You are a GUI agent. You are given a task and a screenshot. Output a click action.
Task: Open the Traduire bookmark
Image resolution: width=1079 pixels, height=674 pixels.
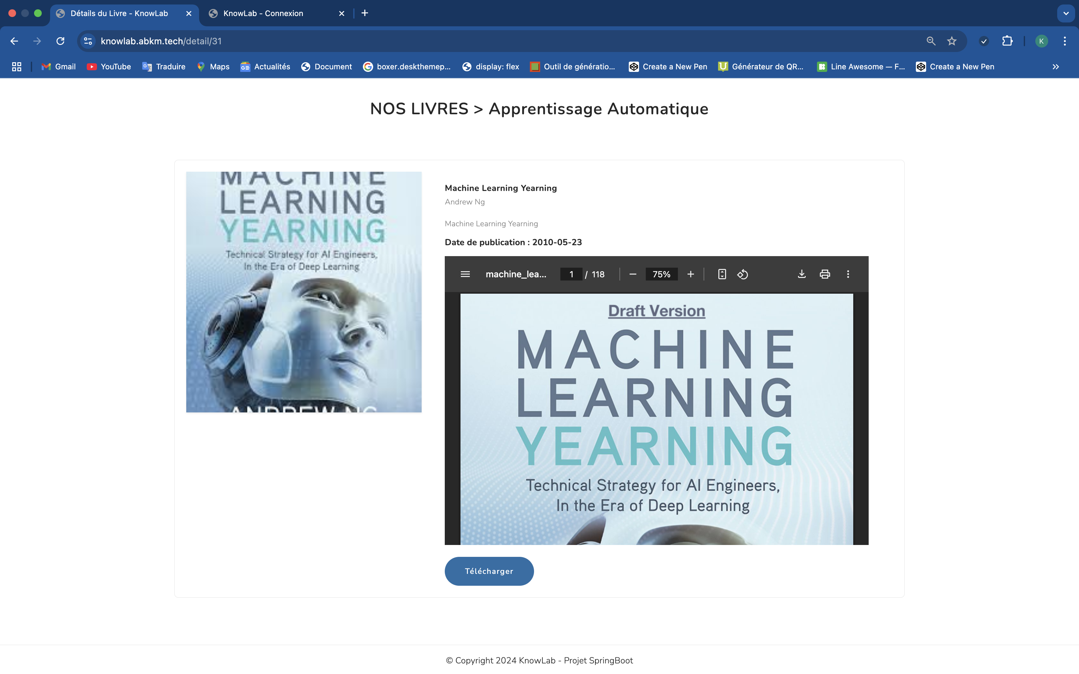(164, 66)
